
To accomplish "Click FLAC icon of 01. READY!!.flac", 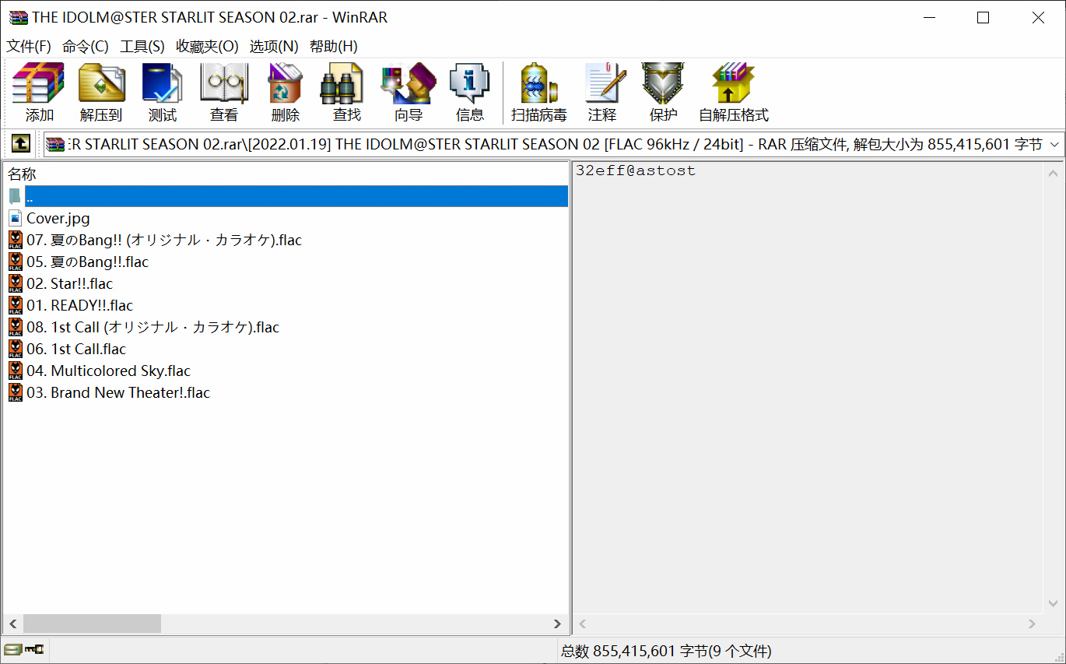I will tap(15, 305).
